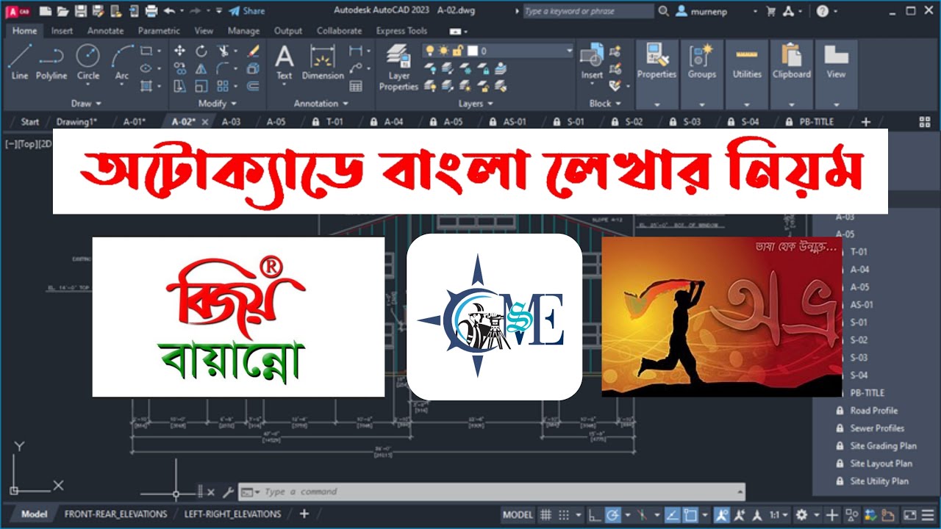Insert a Table from Annotation panel

coord(356,86)
